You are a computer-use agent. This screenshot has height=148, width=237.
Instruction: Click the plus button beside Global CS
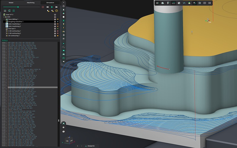pyautogui.click(x=78, y=146)
